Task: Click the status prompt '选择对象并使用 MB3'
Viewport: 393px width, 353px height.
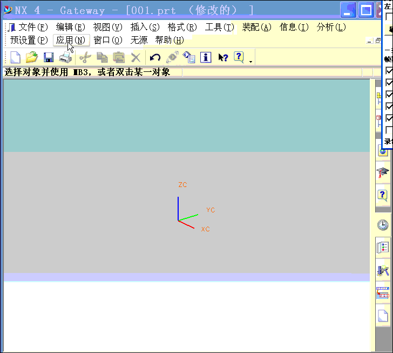Action: 87,72
